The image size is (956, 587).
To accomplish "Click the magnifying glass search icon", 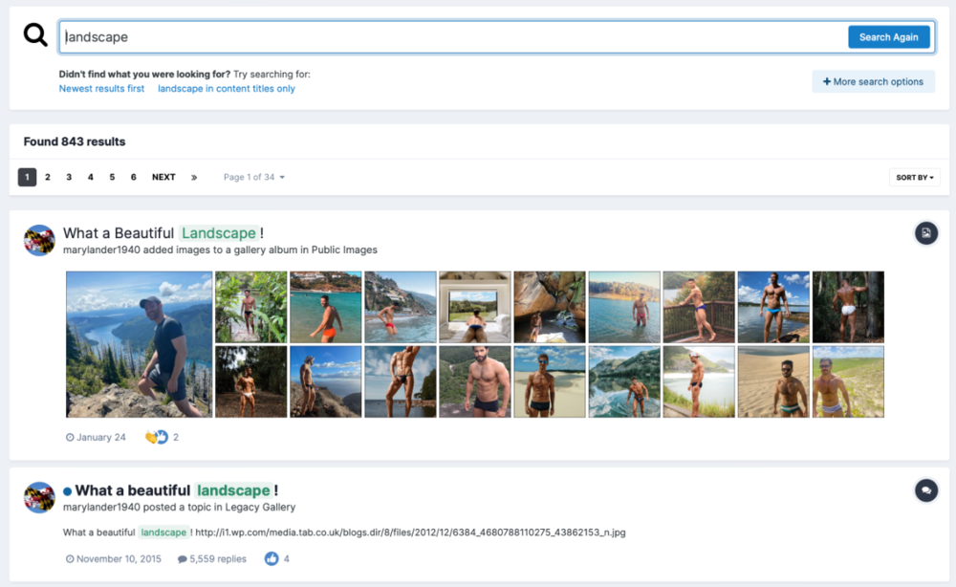I will coord(35,36).
